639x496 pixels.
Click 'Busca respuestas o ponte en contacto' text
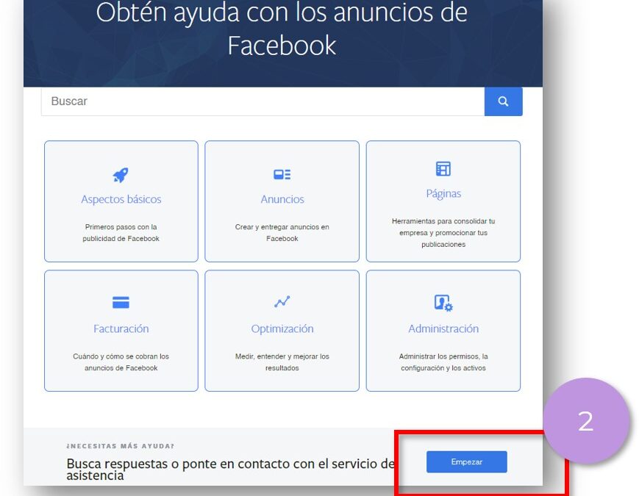(231, 469)
